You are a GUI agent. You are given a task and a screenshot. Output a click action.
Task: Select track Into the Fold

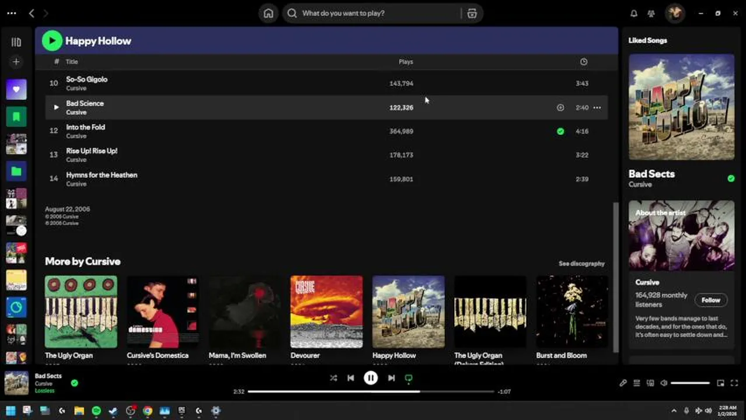(x=326, y=131)
